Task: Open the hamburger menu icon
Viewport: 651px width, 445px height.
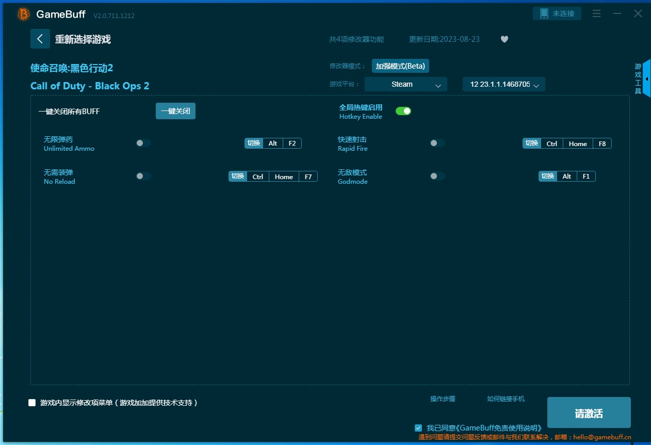Action: click(596, 14)
